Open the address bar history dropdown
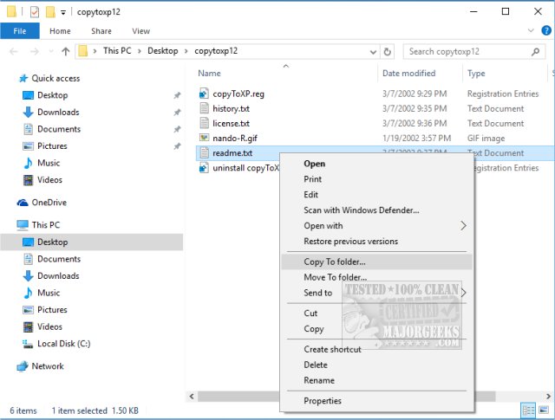 [x=373, y=52]
